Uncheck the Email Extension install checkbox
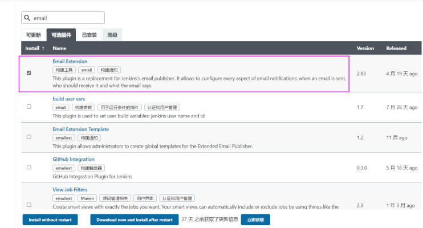 29,73
